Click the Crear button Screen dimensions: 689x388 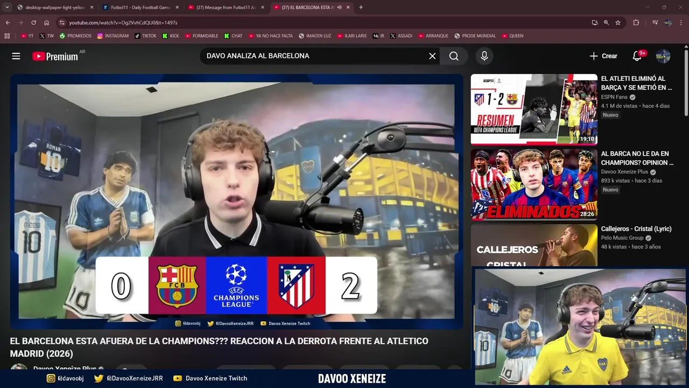click(x=603, y=56)
